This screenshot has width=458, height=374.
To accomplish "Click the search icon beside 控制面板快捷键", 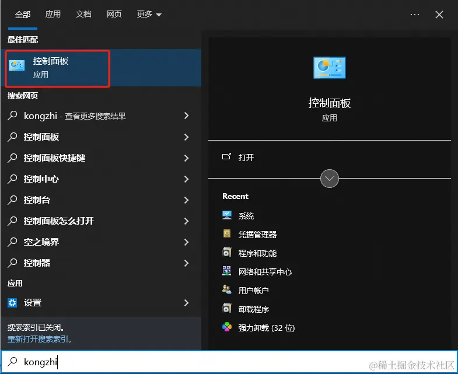I will [x=13, y=158].
